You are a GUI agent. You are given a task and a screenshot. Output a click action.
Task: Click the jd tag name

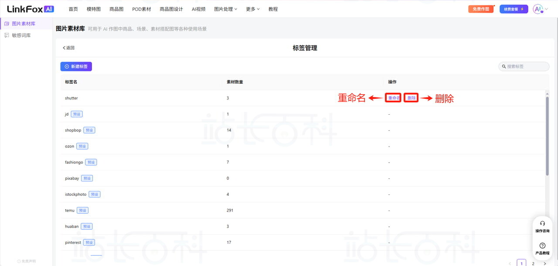pos(67,114)
